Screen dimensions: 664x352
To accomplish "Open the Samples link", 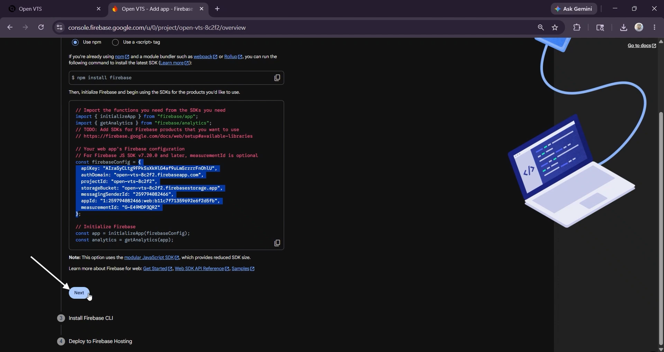I will pos(243,269).
